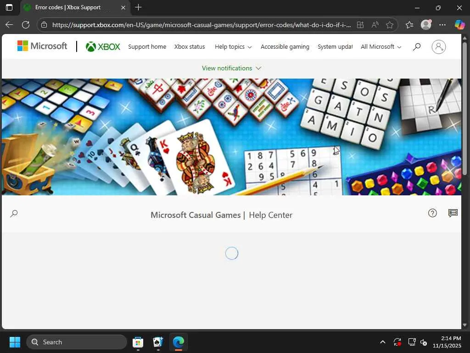470x353 pixels.
Task: Open the question mark help icon
Action: (432, 213)
